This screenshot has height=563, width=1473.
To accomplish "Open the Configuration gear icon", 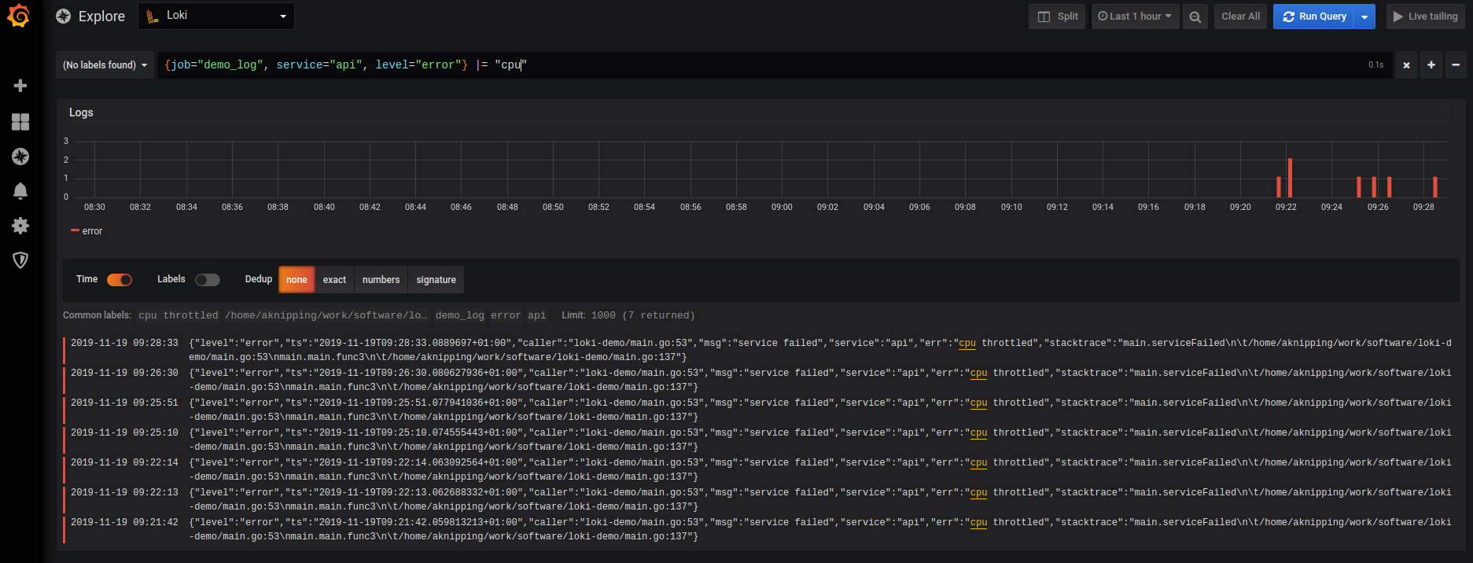I will 20,226.
